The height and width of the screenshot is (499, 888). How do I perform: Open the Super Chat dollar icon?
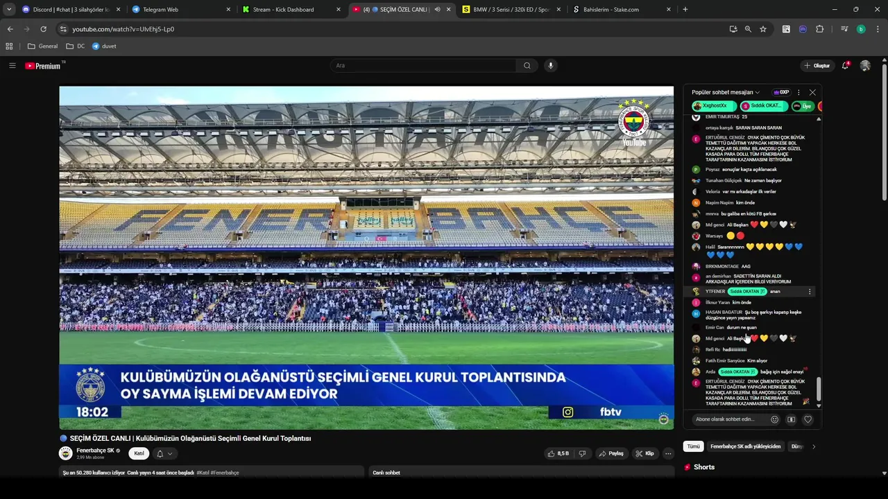(791, 419)
